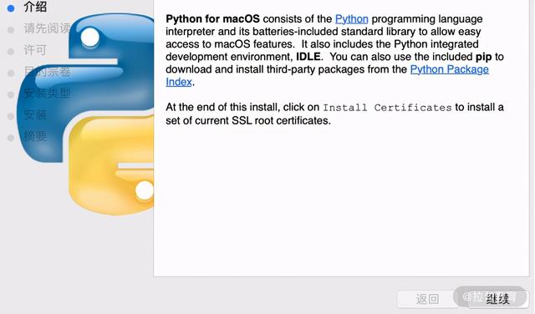Click the 'Install Certificates' monospace text
The height and width of the screenshot is (314, 535).
click(x=387, y=108)
